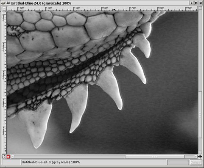Iconify window with the dot button
Image resolution: width=204 pixels, height=168 pixels.
tap(192, 3)
